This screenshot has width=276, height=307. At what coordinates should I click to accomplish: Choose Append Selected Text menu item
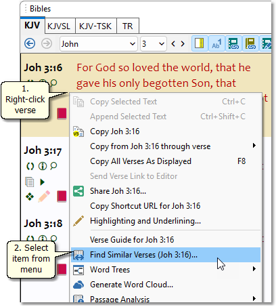[x=166, y=117]
